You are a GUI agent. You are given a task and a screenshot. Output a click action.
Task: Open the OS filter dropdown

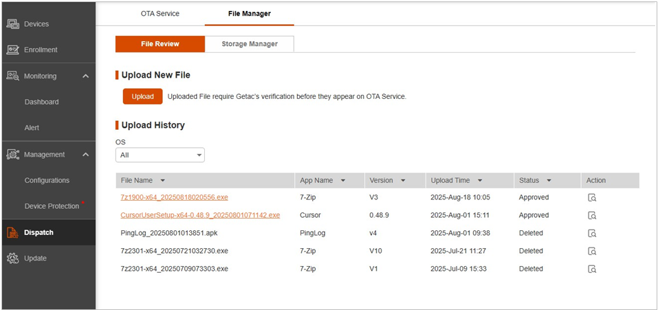(160, 155)
